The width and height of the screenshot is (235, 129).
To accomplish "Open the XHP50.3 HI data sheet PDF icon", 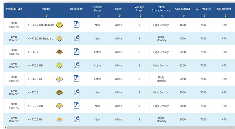I will click(x=77, y=78).
